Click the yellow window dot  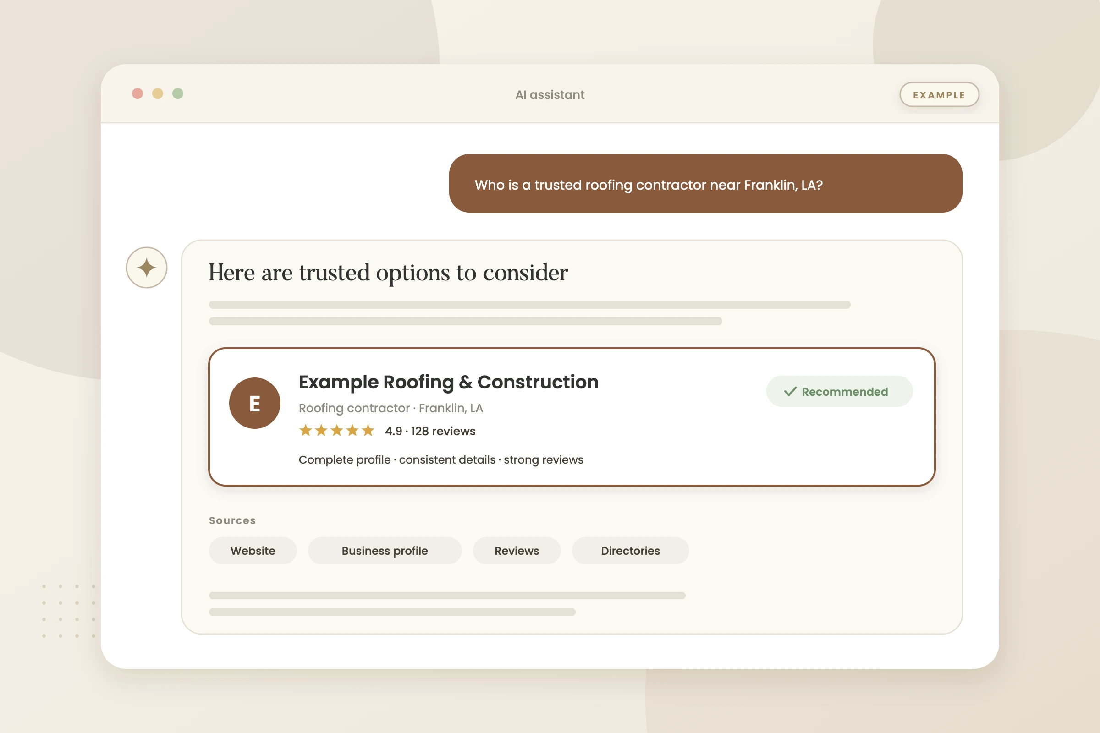158,93
